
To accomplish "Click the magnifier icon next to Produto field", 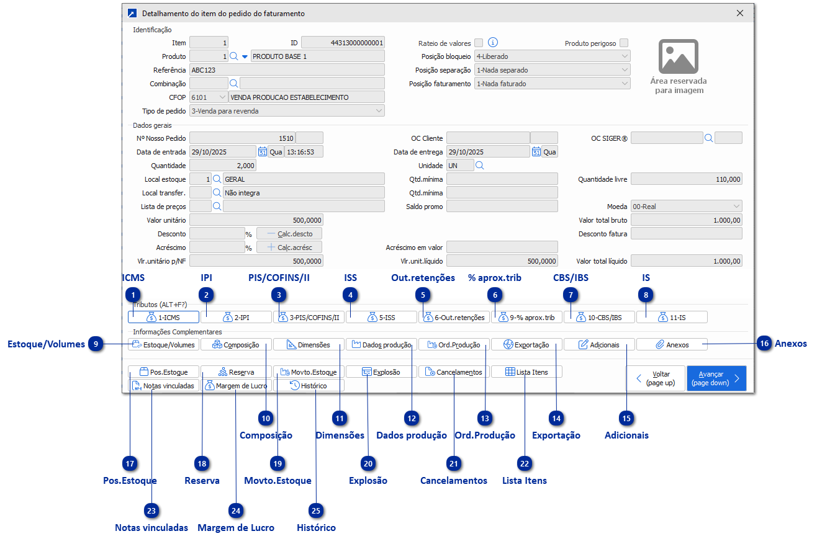I will (234, 56).
